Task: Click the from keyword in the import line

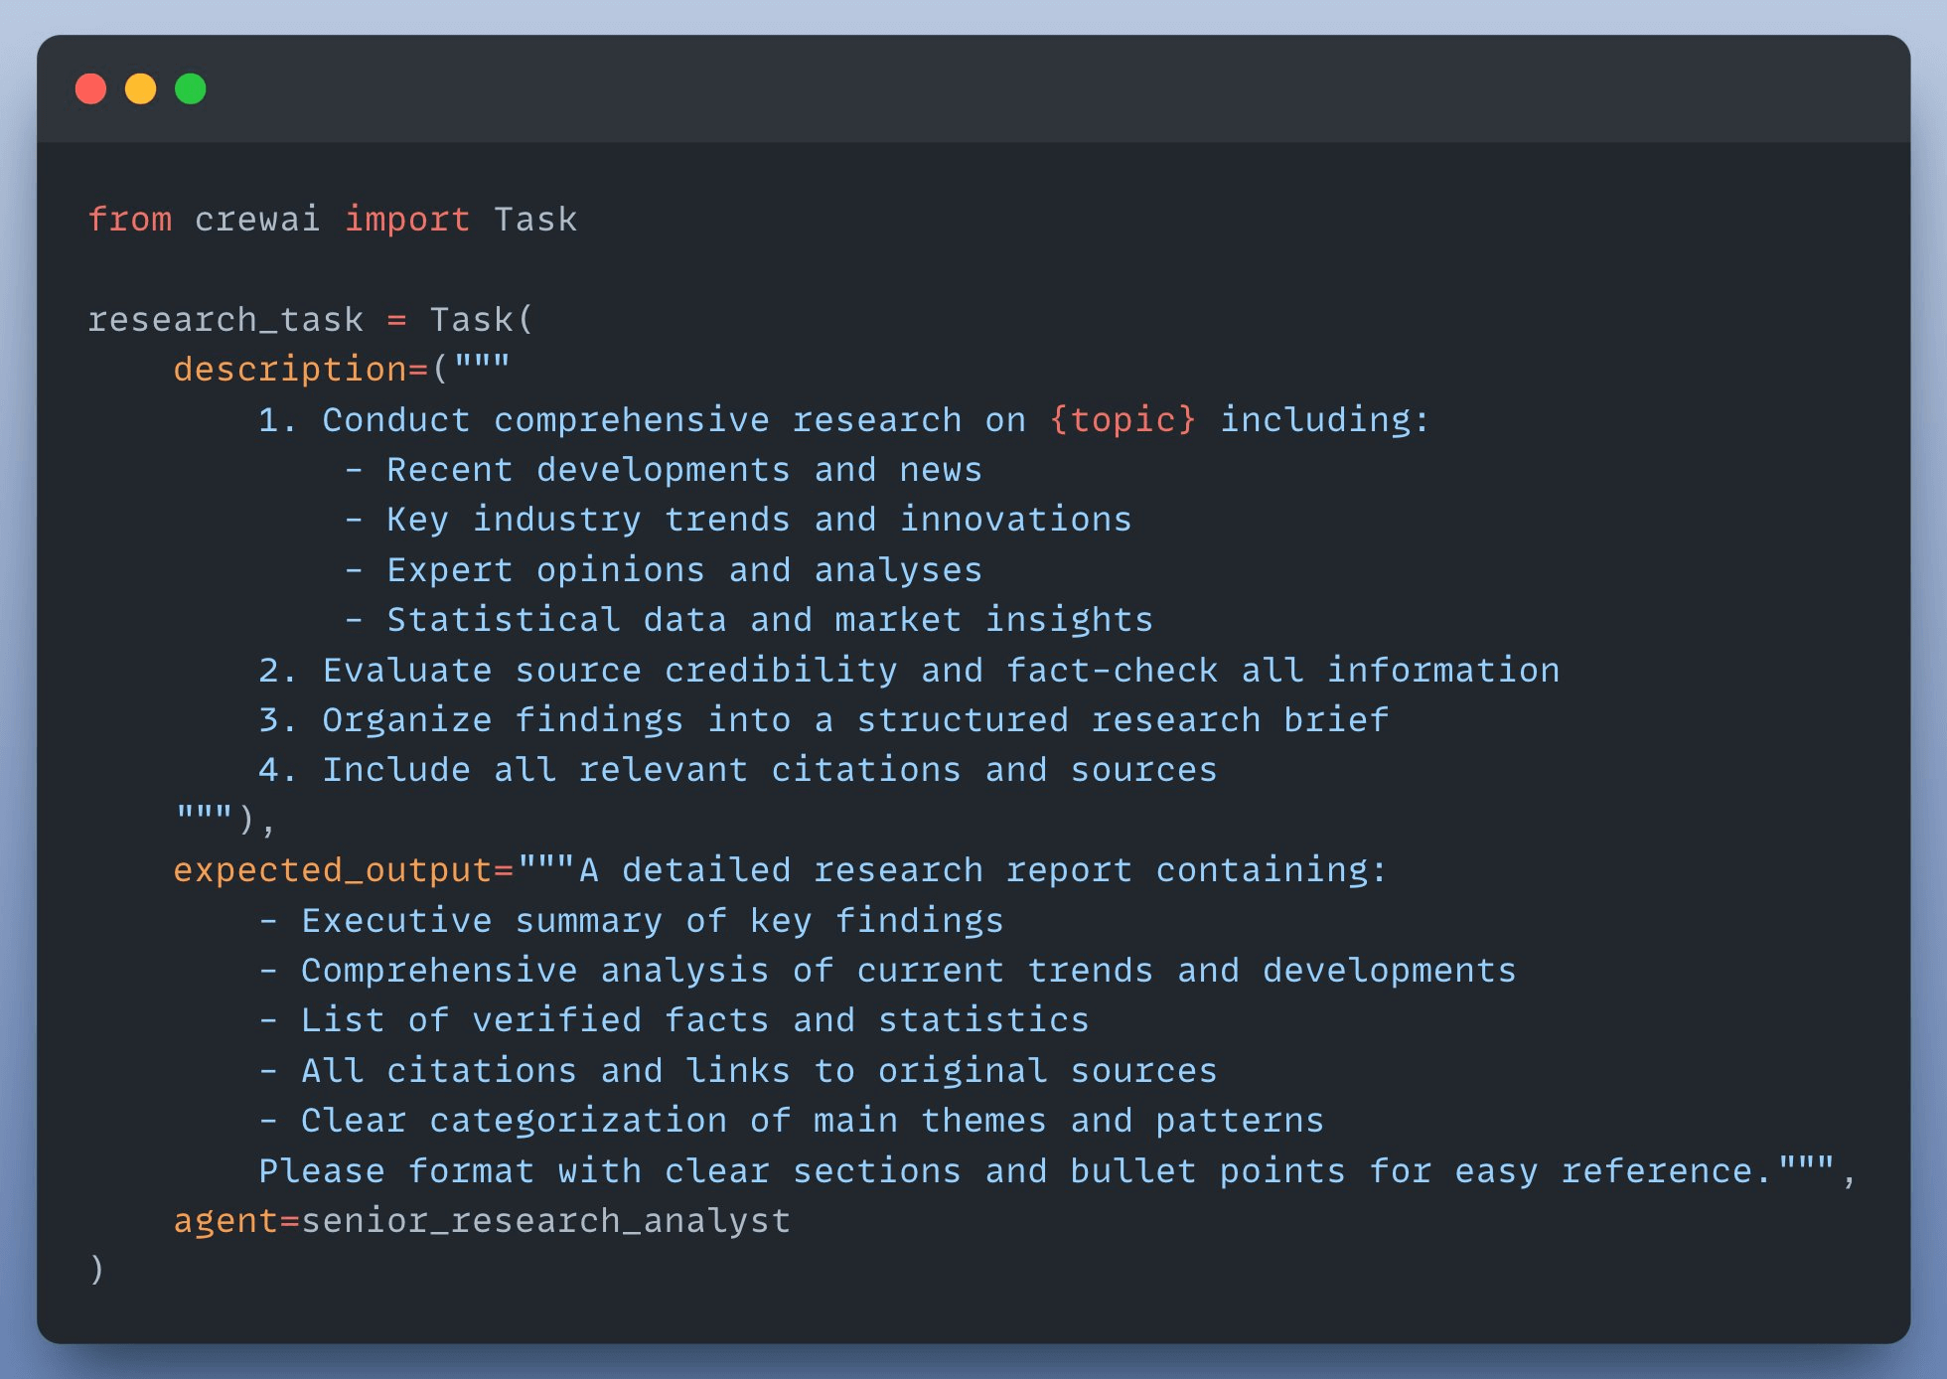Action: 131,219
